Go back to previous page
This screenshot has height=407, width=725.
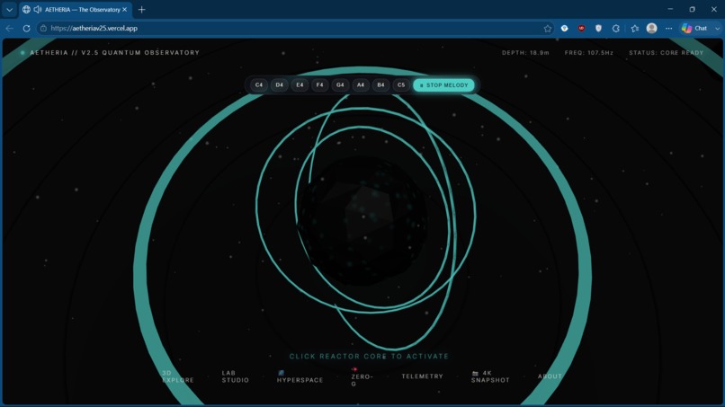pyautogui.click(x=10, y=28)
